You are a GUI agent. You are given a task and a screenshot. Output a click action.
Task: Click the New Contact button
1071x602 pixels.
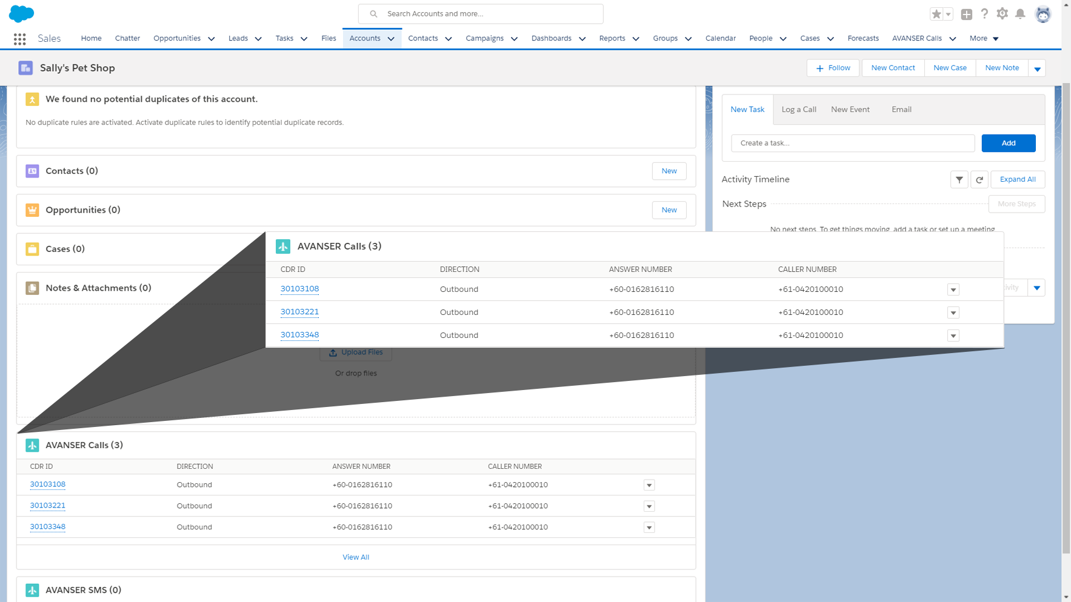892,68
